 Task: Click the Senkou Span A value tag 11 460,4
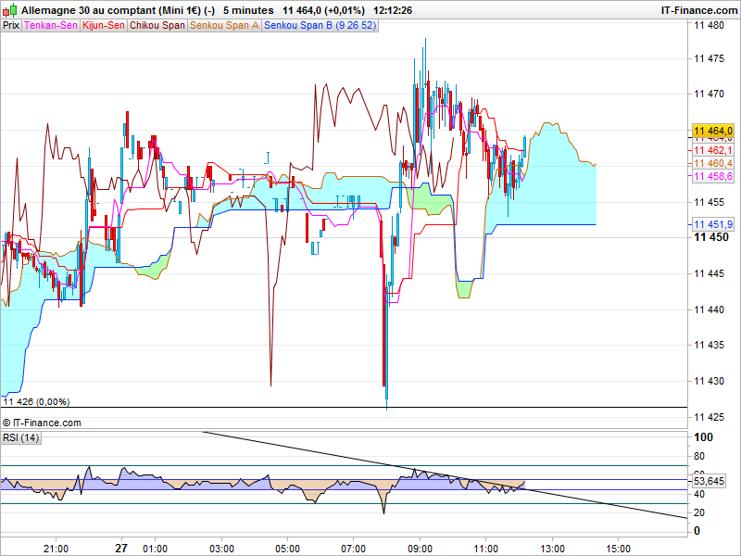(x=713, y=163)
